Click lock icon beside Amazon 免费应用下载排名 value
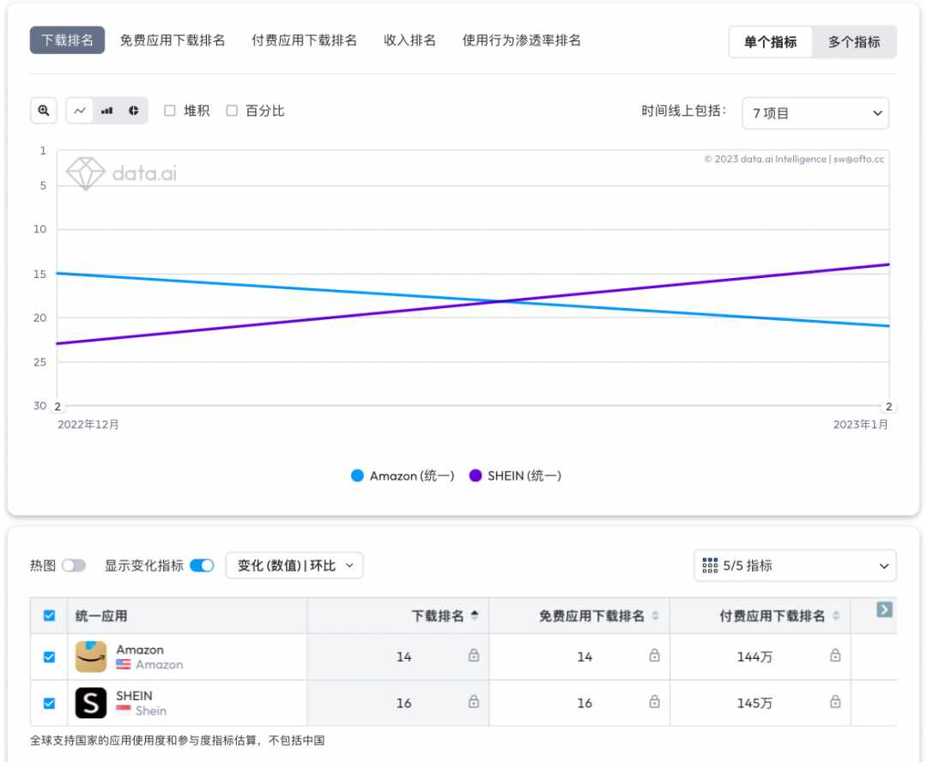927x762 pixels. 654,655
